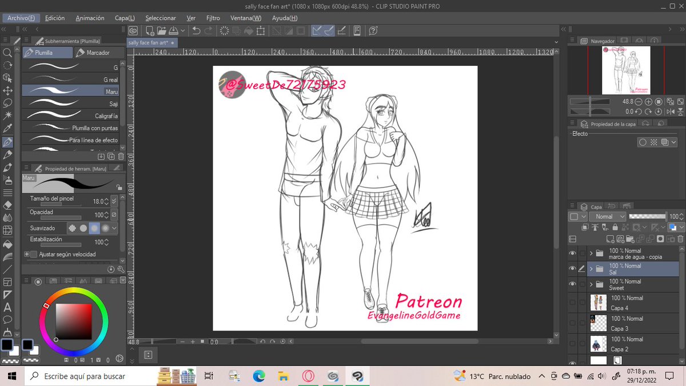Open the Capa menu

pyautogui.click(x=125, y=18)
